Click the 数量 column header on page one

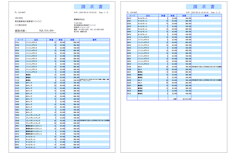pyautogui.click(x=51, y=40)
